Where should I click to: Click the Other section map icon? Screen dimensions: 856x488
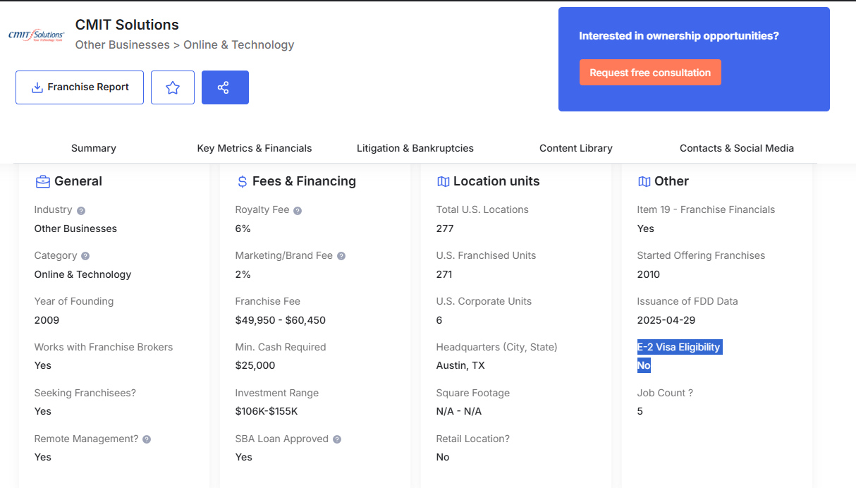(644, 182)
